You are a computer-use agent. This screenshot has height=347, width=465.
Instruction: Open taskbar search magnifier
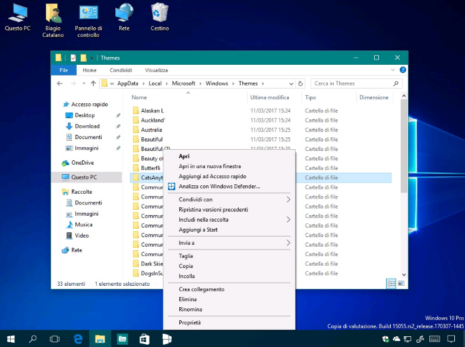[33, 339]
